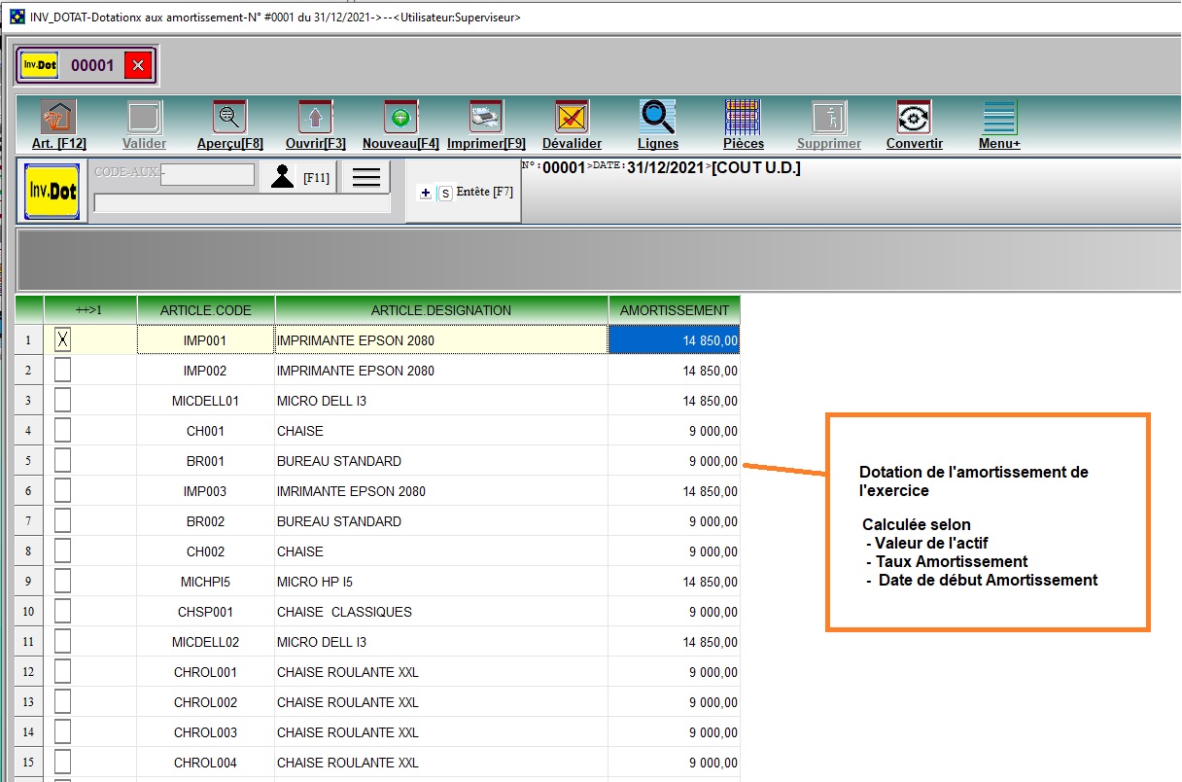Click the user [F11] button
The width and height of the screenshot is (1182, 782).
(x=297, y=177)
